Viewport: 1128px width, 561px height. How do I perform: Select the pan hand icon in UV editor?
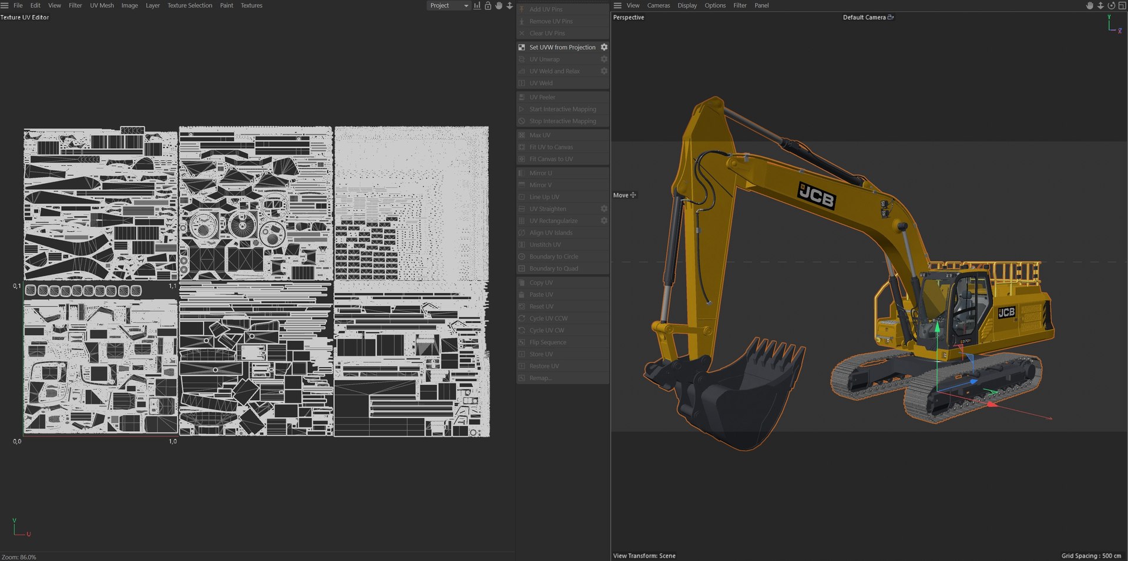[x=499, y=5]
